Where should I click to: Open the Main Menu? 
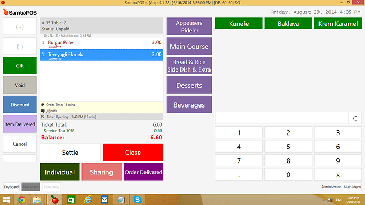(x=352, y=187)
